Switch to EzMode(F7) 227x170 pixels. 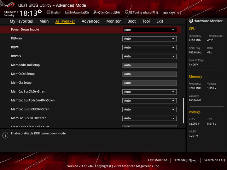(x=185, y=160)
